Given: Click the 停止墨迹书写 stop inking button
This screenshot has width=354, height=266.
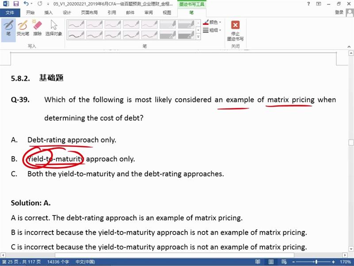Looking at the screenshot, I should pos(235,31).
